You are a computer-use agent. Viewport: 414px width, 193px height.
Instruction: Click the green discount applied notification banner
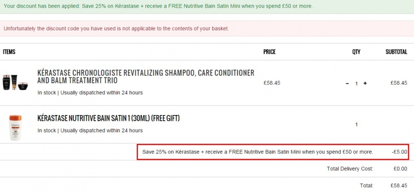point(207,7)
